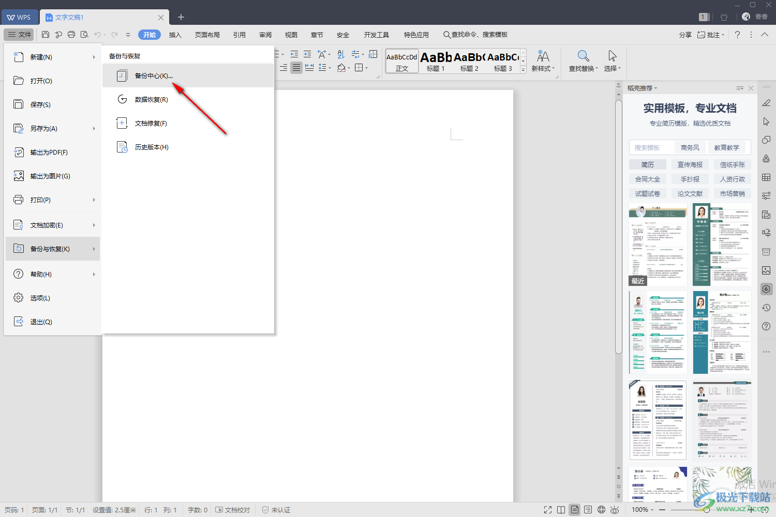This screenshot has height=517, width=776.
Task: Open Options (选项) settings
Action: (x=52, y=298)
